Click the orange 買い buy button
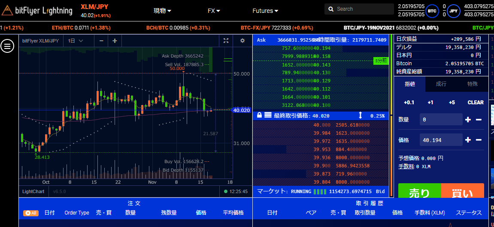 463,191
